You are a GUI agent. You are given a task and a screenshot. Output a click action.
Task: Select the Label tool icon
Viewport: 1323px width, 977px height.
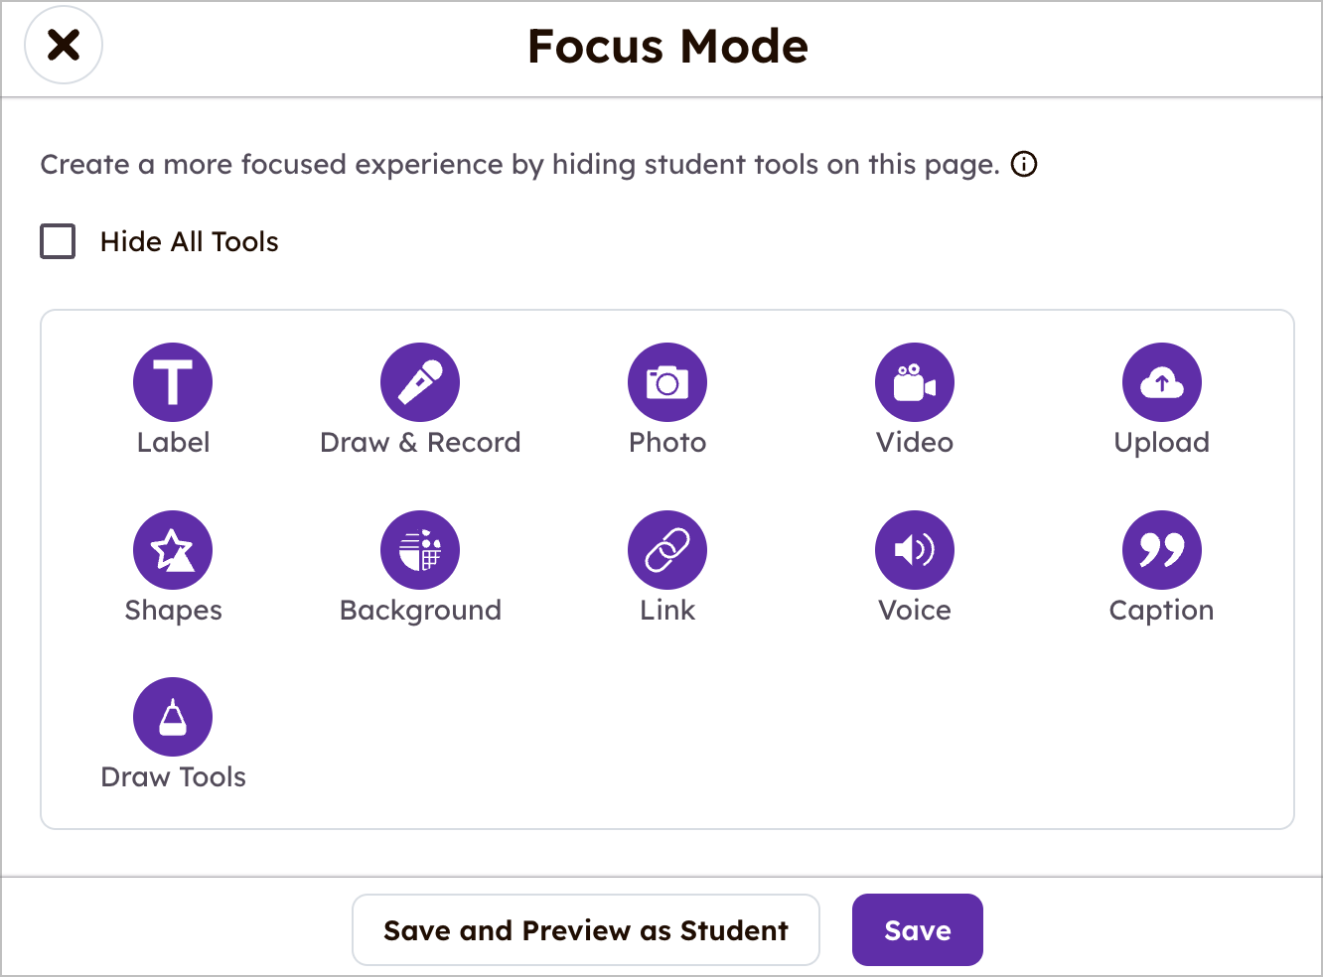click(173, 381)
